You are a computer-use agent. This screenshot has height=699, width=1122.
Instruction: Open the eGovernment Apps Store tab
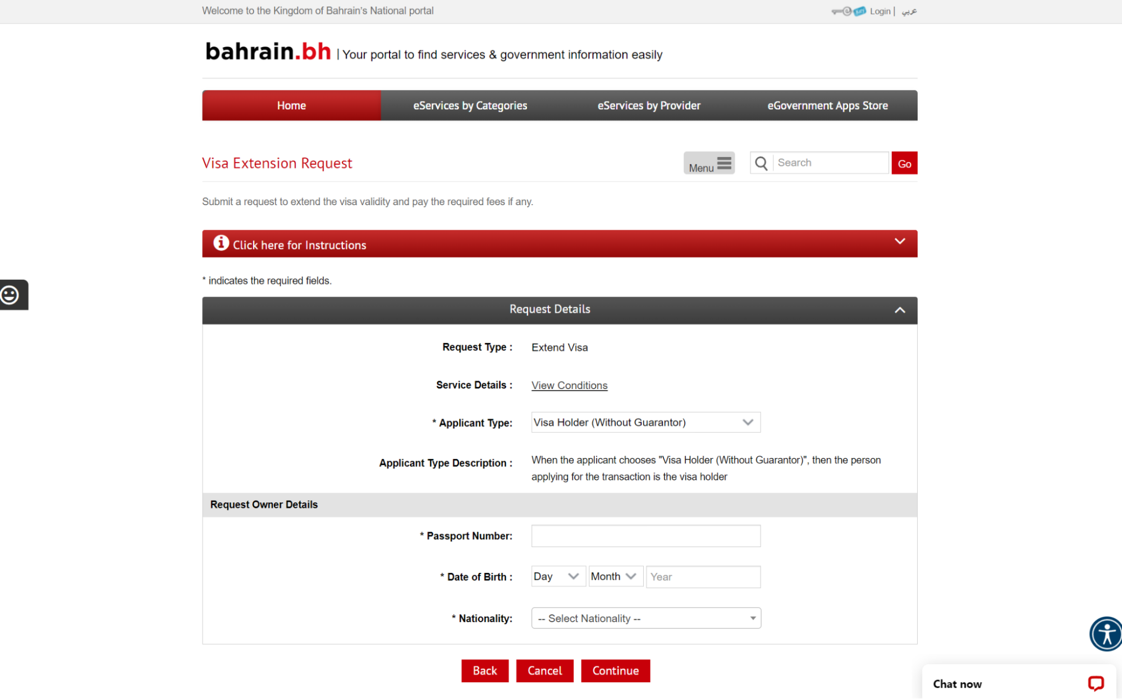(x=827, y=105)
